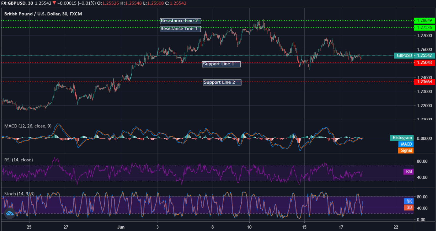Click the %D stochastic legend tag
436x231 pixels.
point(409,207)
